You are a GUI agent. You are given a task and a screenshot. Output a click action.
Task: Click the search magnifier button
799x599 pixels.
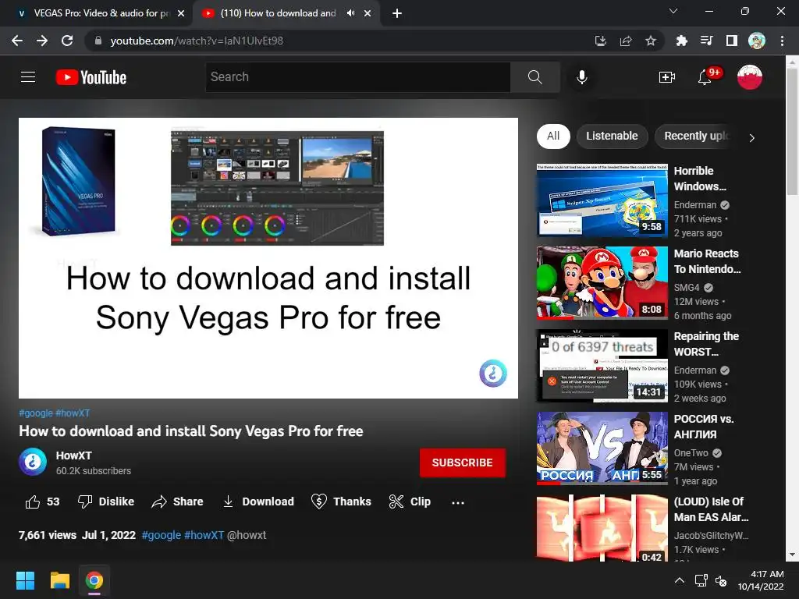click(535, 77)
